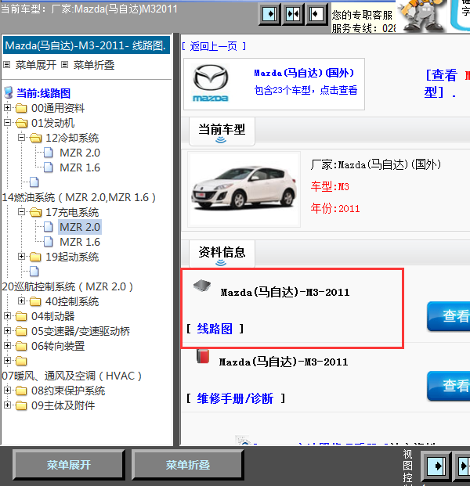
Task: Click the folder icon of 17充电系统
Action: pos(36,212)
